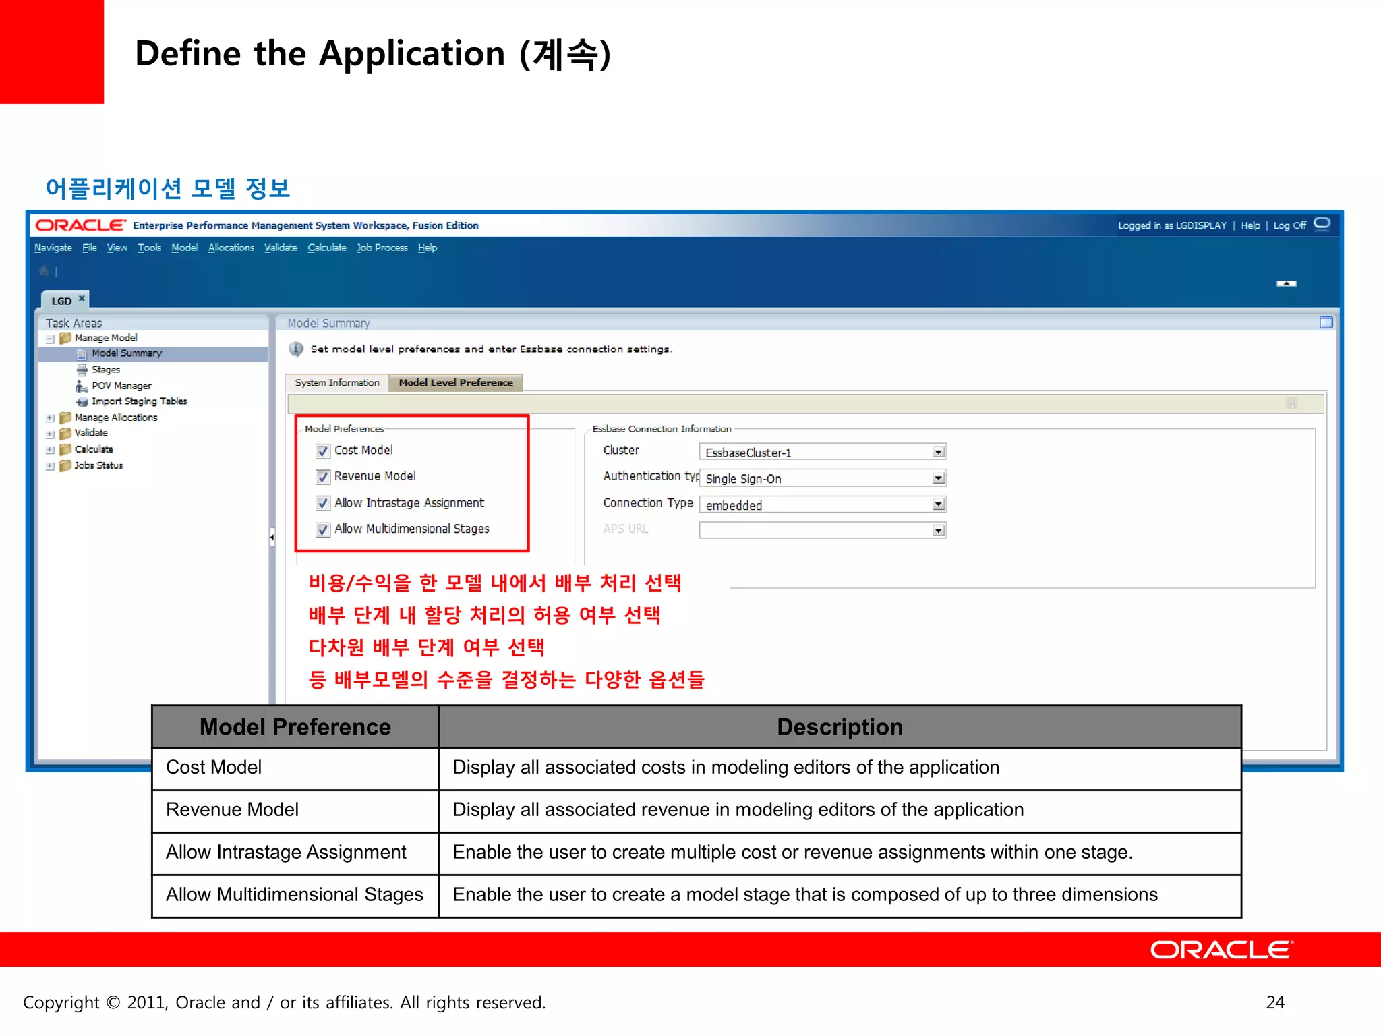Open the Calculate menu in menu bar
This screenshot has height=1036, width=1381.
[327, 248]
